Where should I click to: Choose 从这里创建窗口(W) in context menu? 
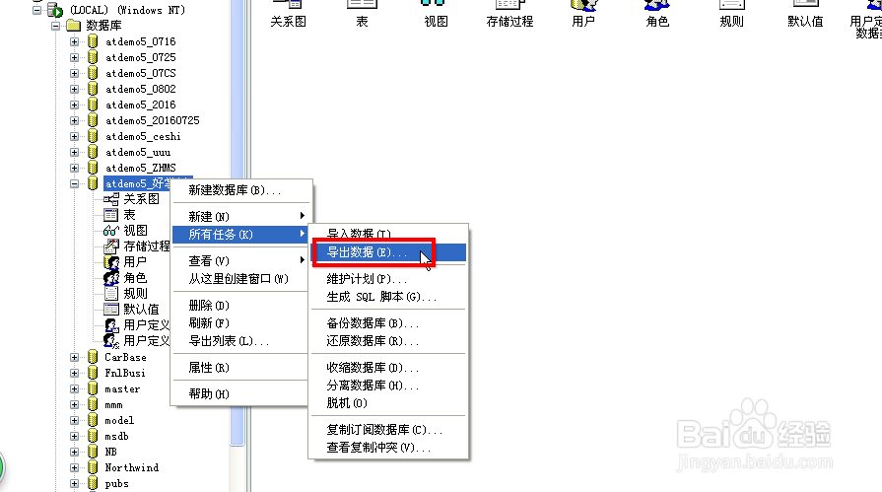point(240,279)
